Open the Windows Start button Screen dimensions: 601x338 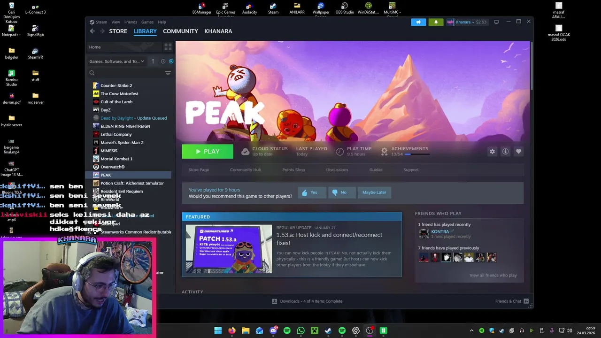pyautogui.click(x=218, y=330)
